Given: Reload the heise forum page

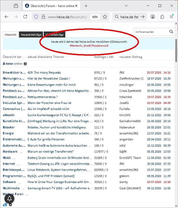Looking at the screenshot, I should point(25,17).
